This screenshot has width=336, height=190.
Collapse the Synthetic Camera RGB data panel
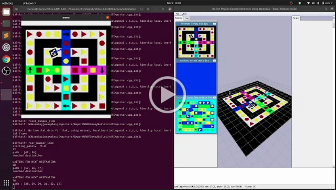coord(215,24)
